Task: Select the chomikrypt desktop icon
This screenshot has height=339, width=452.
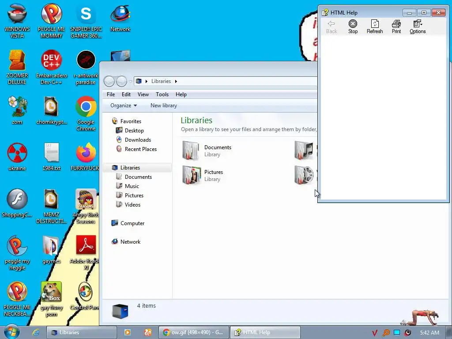Action: click(x=51, y=110)
